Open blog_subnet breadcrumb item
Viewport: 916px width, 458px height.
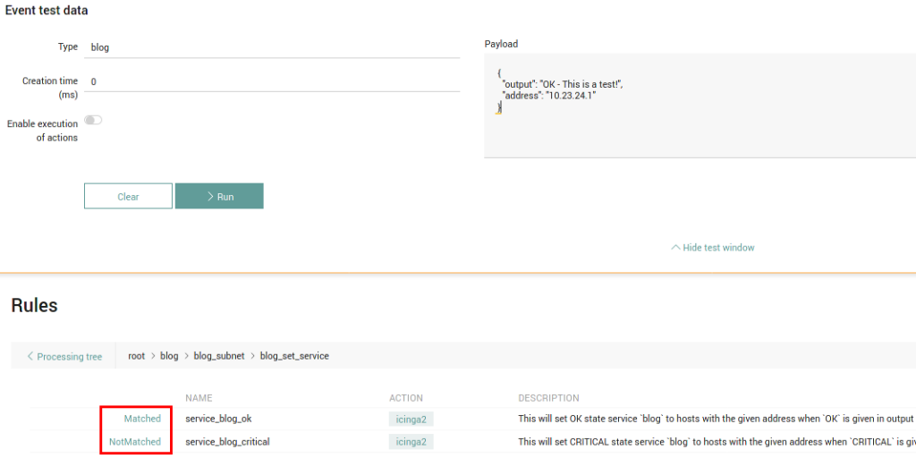coord(218,356)
